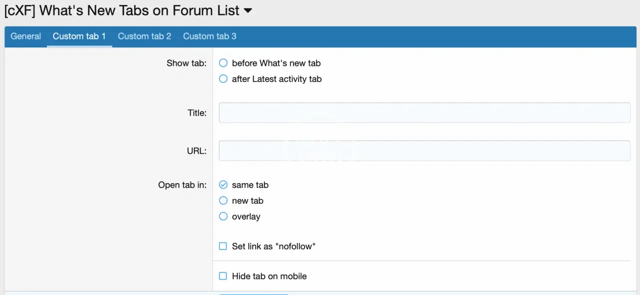Focus the URL input field

[424, 151]
